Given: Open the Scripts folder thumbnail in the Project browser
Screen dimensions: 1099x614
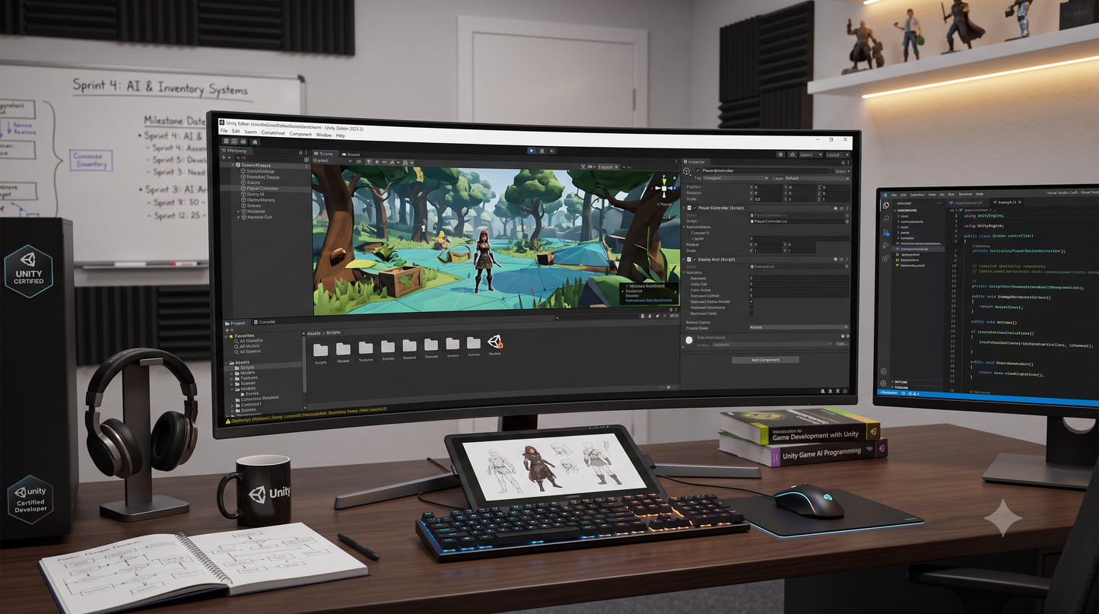Looking at the screenshot, I should click(x=320, y=349).
